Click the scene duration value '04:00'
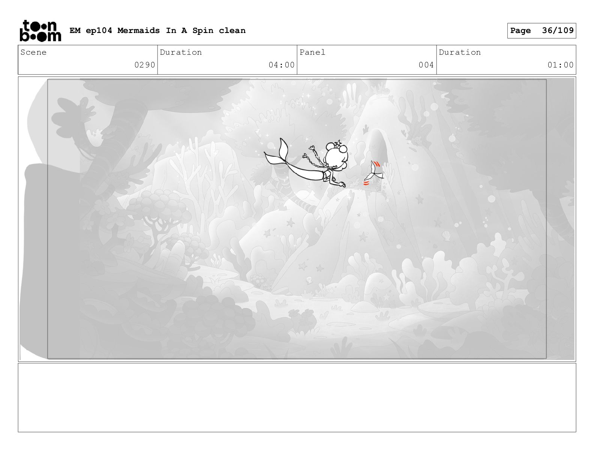 click(282, 65)
